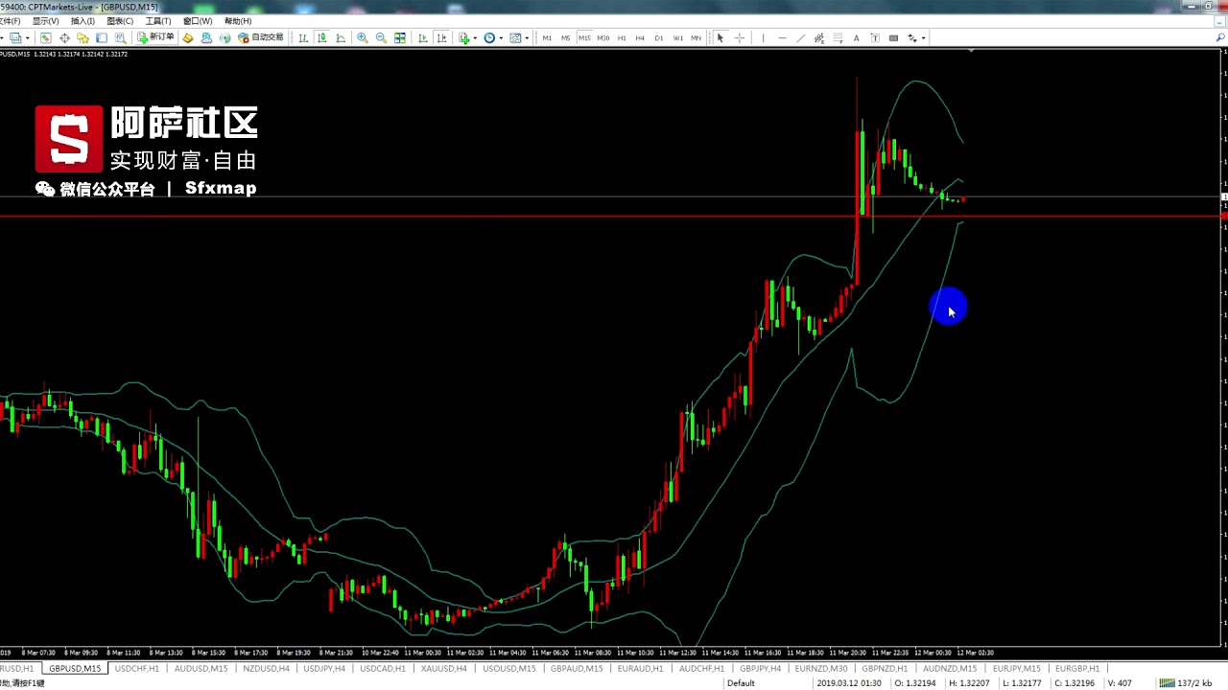This screenshot has width=1228, height=690.
Task: Open the 窗口(W) menu
Action: click(198, 21)
